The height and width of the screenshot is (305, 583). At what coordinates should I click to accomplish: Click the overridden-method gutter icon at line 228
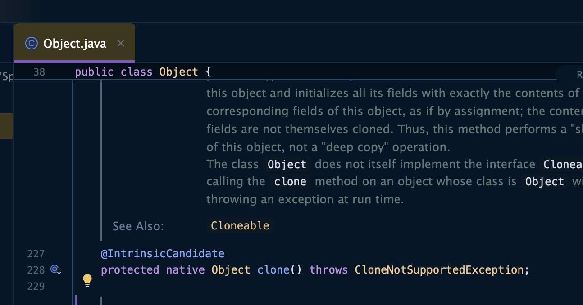(x=55, y=269)
